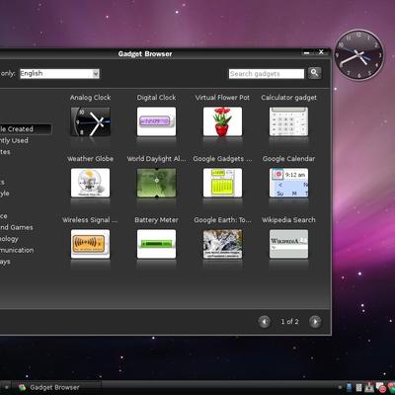Open the Google Earth gadget icon

coord(222,244)
